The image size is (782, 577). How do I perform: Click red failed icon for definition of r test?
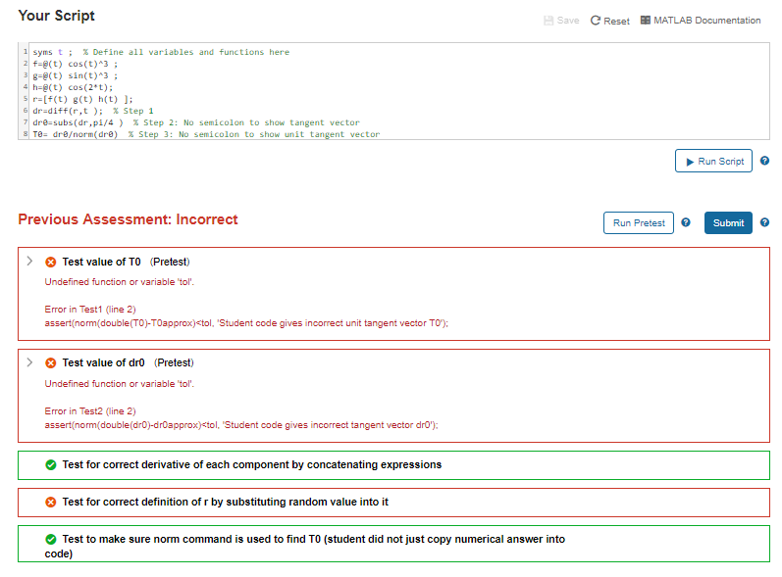51,503
